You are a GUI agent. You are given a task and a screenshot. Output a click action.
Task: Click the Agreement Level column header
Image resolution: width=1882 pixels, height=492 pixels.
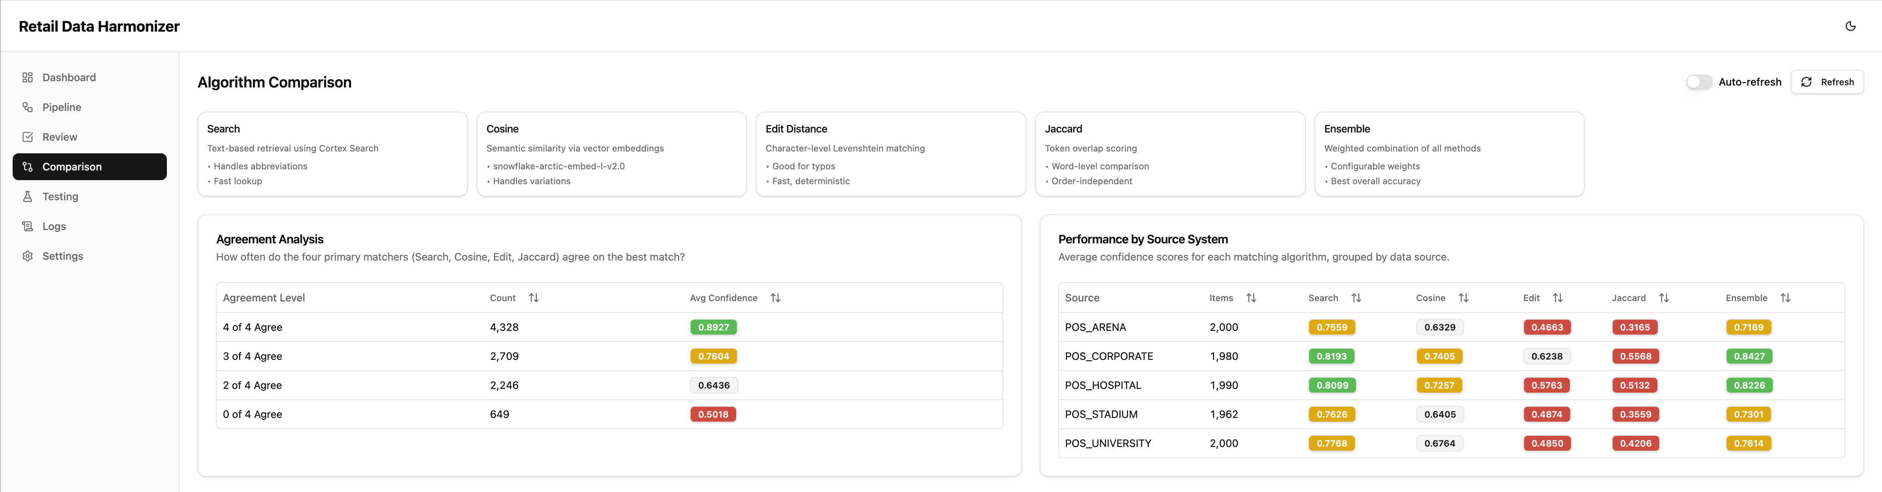tap(264, 298)
